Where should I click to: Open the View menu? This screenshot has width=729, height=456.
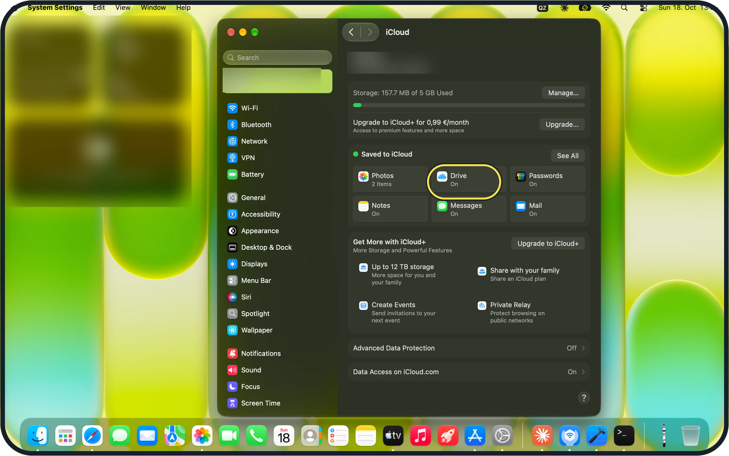tap(123, 8)
